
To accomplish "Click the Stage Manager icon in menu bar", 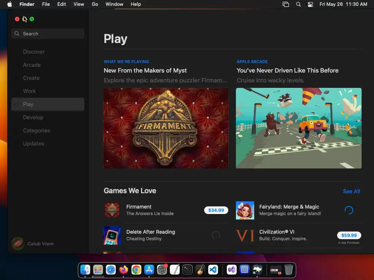I will coord(286,4).
